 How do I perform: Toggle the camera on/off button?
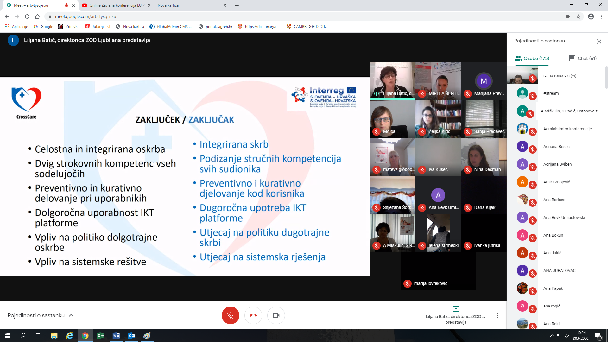coord(276,315)
